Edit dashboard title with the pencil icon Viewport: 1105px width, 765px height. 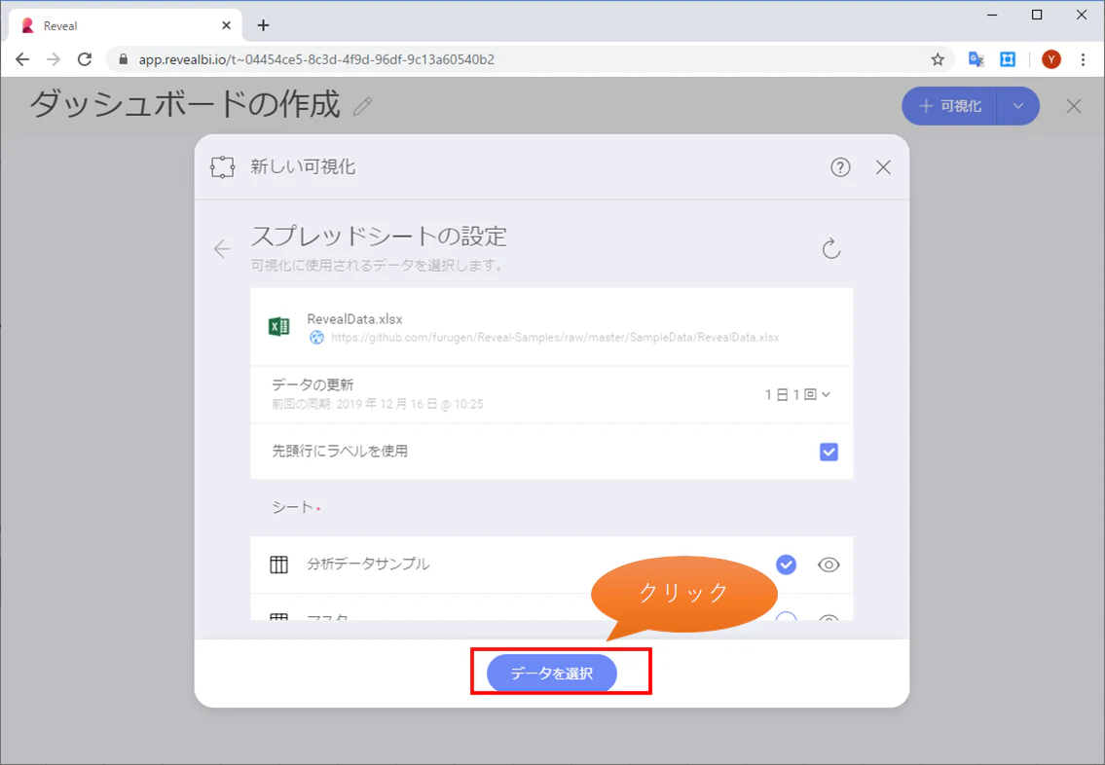click(x=363, y=106)
